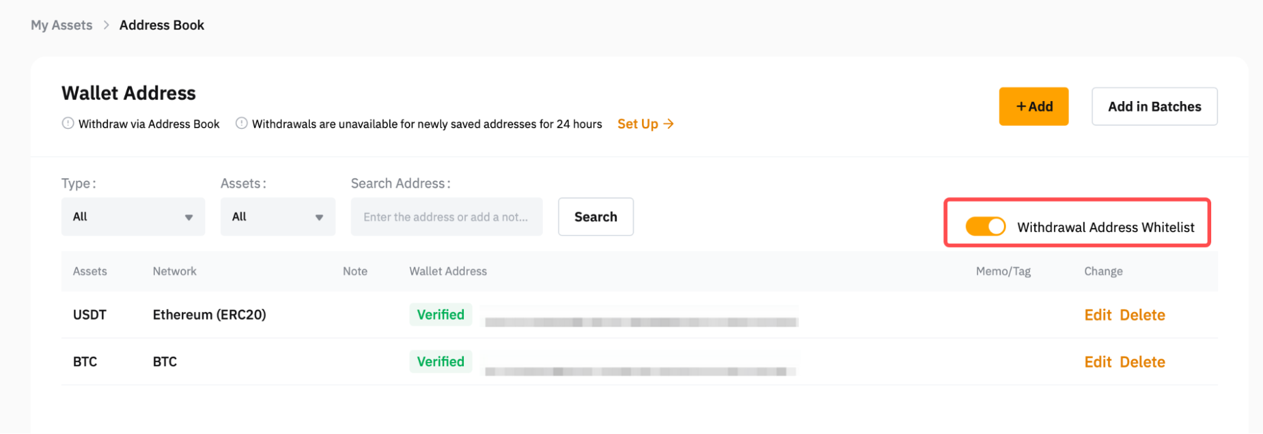Click the Withdrawal Address Whitelist label
This screenshot has height=434, width=1263.
[1105, 227]
